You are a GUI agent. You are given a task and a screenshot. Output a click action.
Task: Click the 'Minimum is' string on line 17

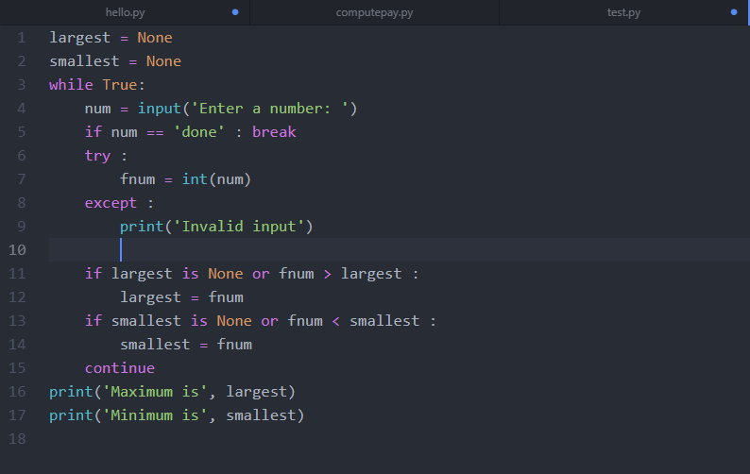(155, 415)
